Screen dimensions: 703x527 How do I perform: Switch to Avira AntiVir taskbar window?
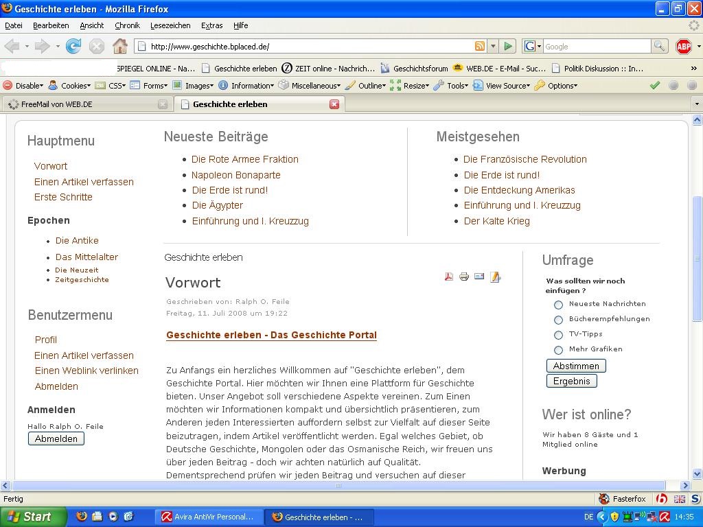pos(207,517)
